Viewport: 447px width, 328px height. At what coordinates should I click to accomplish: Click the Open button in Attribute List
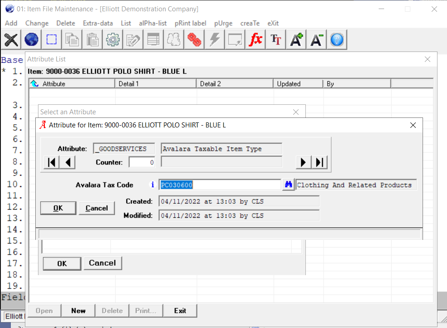point(44,311)
